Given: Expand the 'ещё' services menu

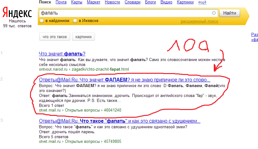Looking at the screenshot, I should 202,2.
